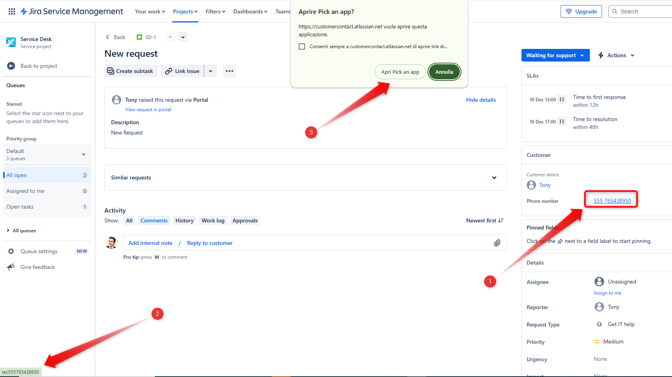Switch to the History tab

(184, 220)
